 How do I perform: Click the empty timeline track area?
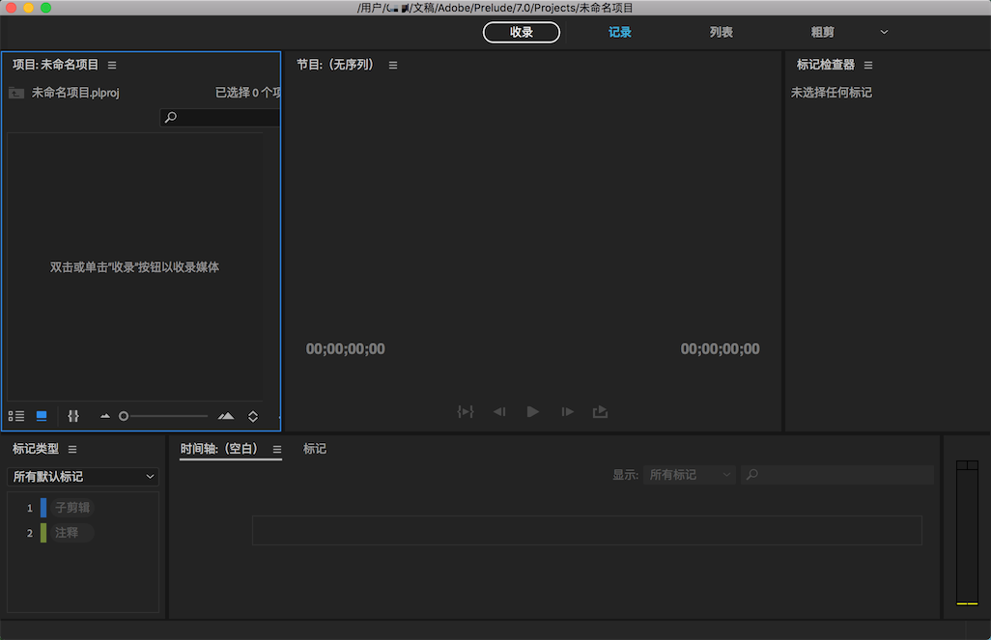(x=587, y=530)
